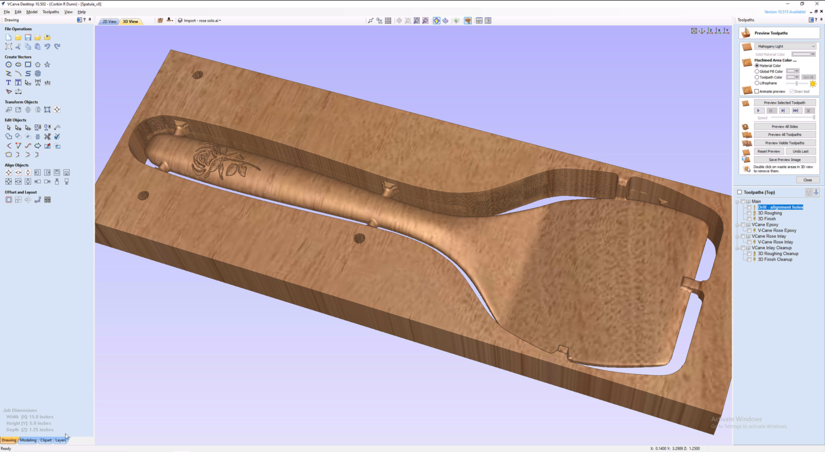Select the Global Fill Color radio button
Image resolution: width=825 pixels, height=452 pixels.
(757, 71)
